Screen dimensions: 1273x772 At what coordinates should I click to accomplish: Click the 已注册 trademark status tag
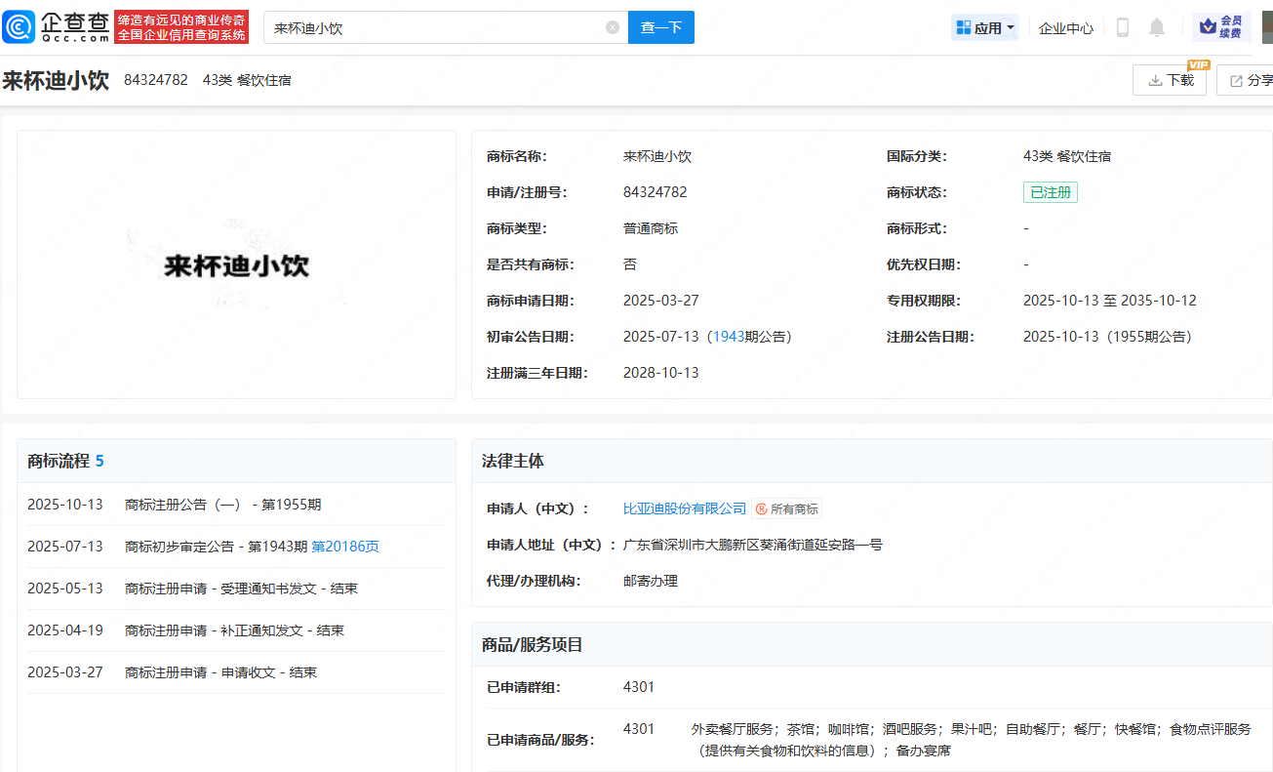click(1051, 192)
